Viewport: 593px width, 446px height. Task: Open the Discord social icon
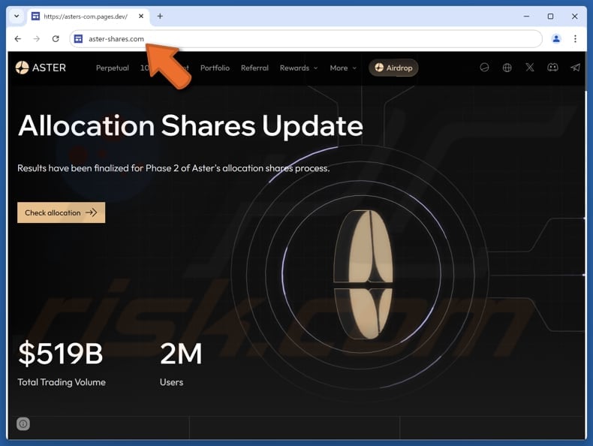click(x=552, y=68)
